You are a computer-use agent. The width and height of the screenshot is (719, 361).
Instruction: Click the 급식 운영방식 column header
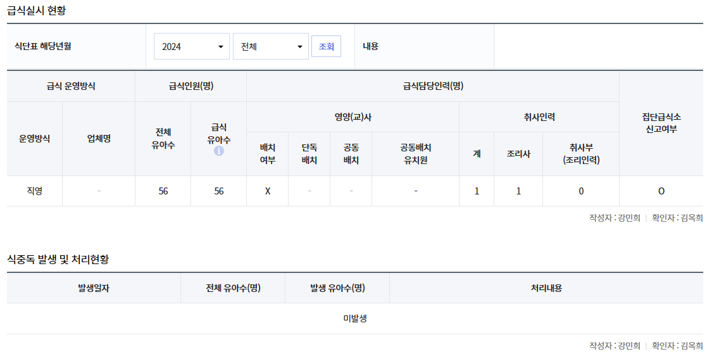point(71,86)
